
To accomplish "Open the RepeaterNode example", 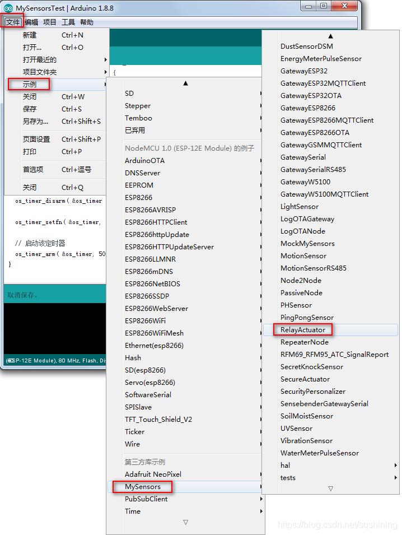I will 330,342.
